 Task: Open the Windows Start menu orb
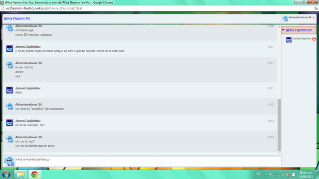[x=6, y=175]
